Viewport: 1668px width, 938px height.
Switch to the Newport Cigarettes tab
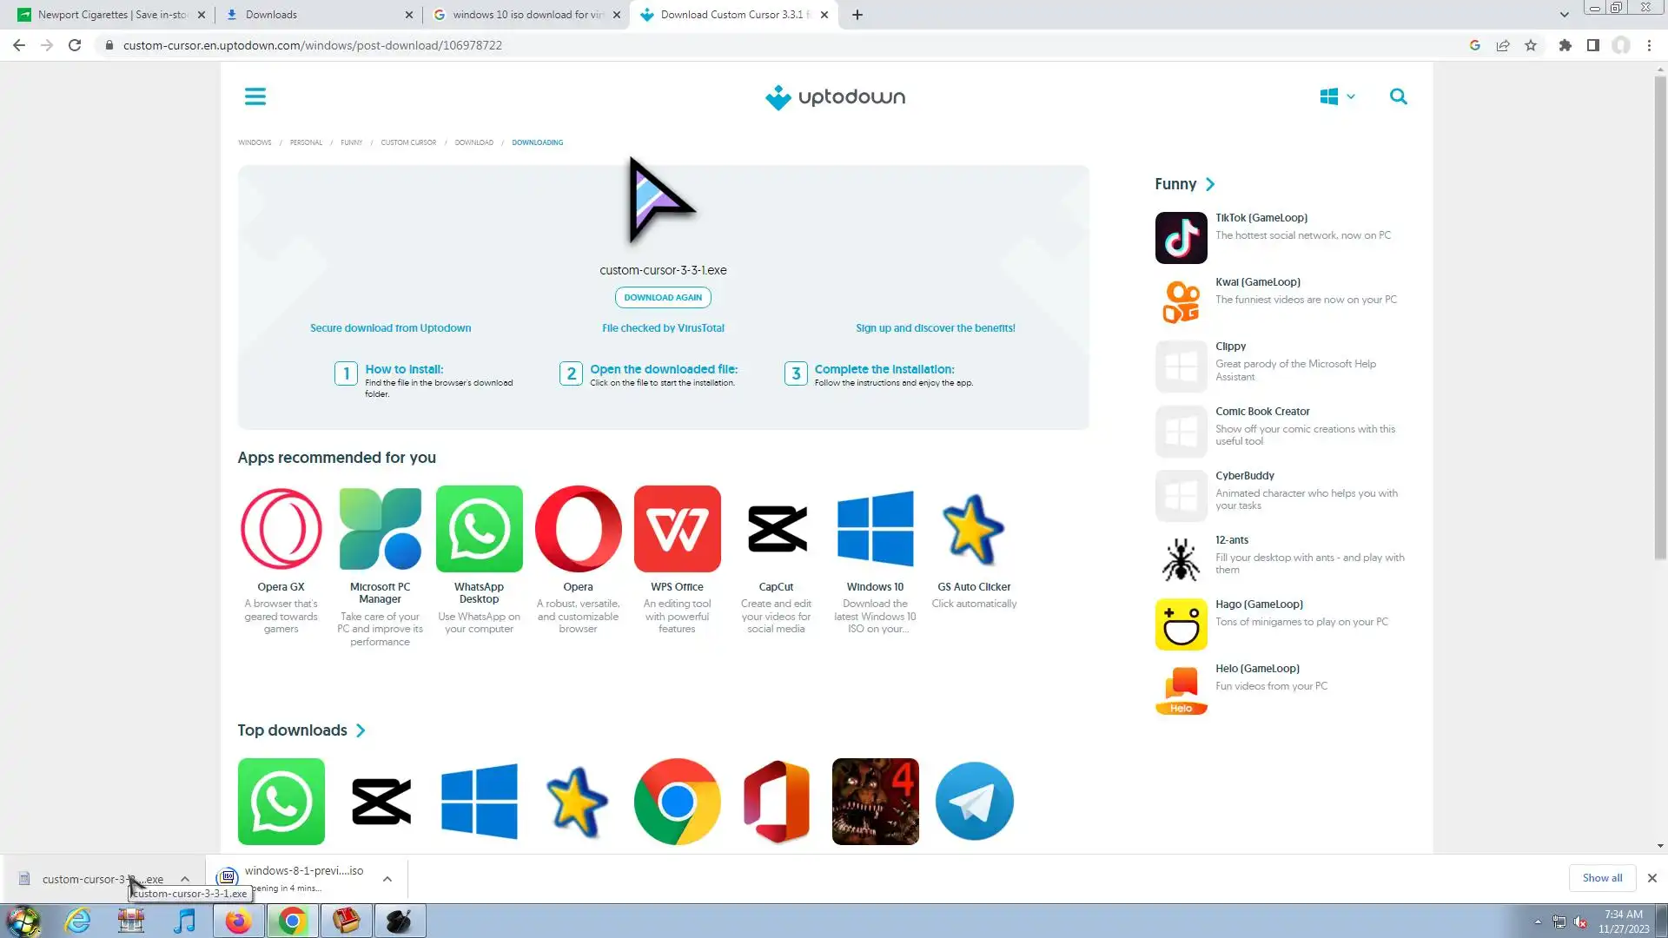[111, 15]
